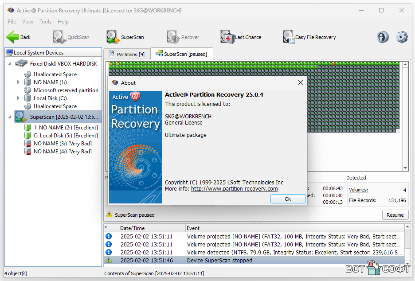
Task: Select NO NAME (3:) [Very Bad] volume
Action: pos(63,144)
